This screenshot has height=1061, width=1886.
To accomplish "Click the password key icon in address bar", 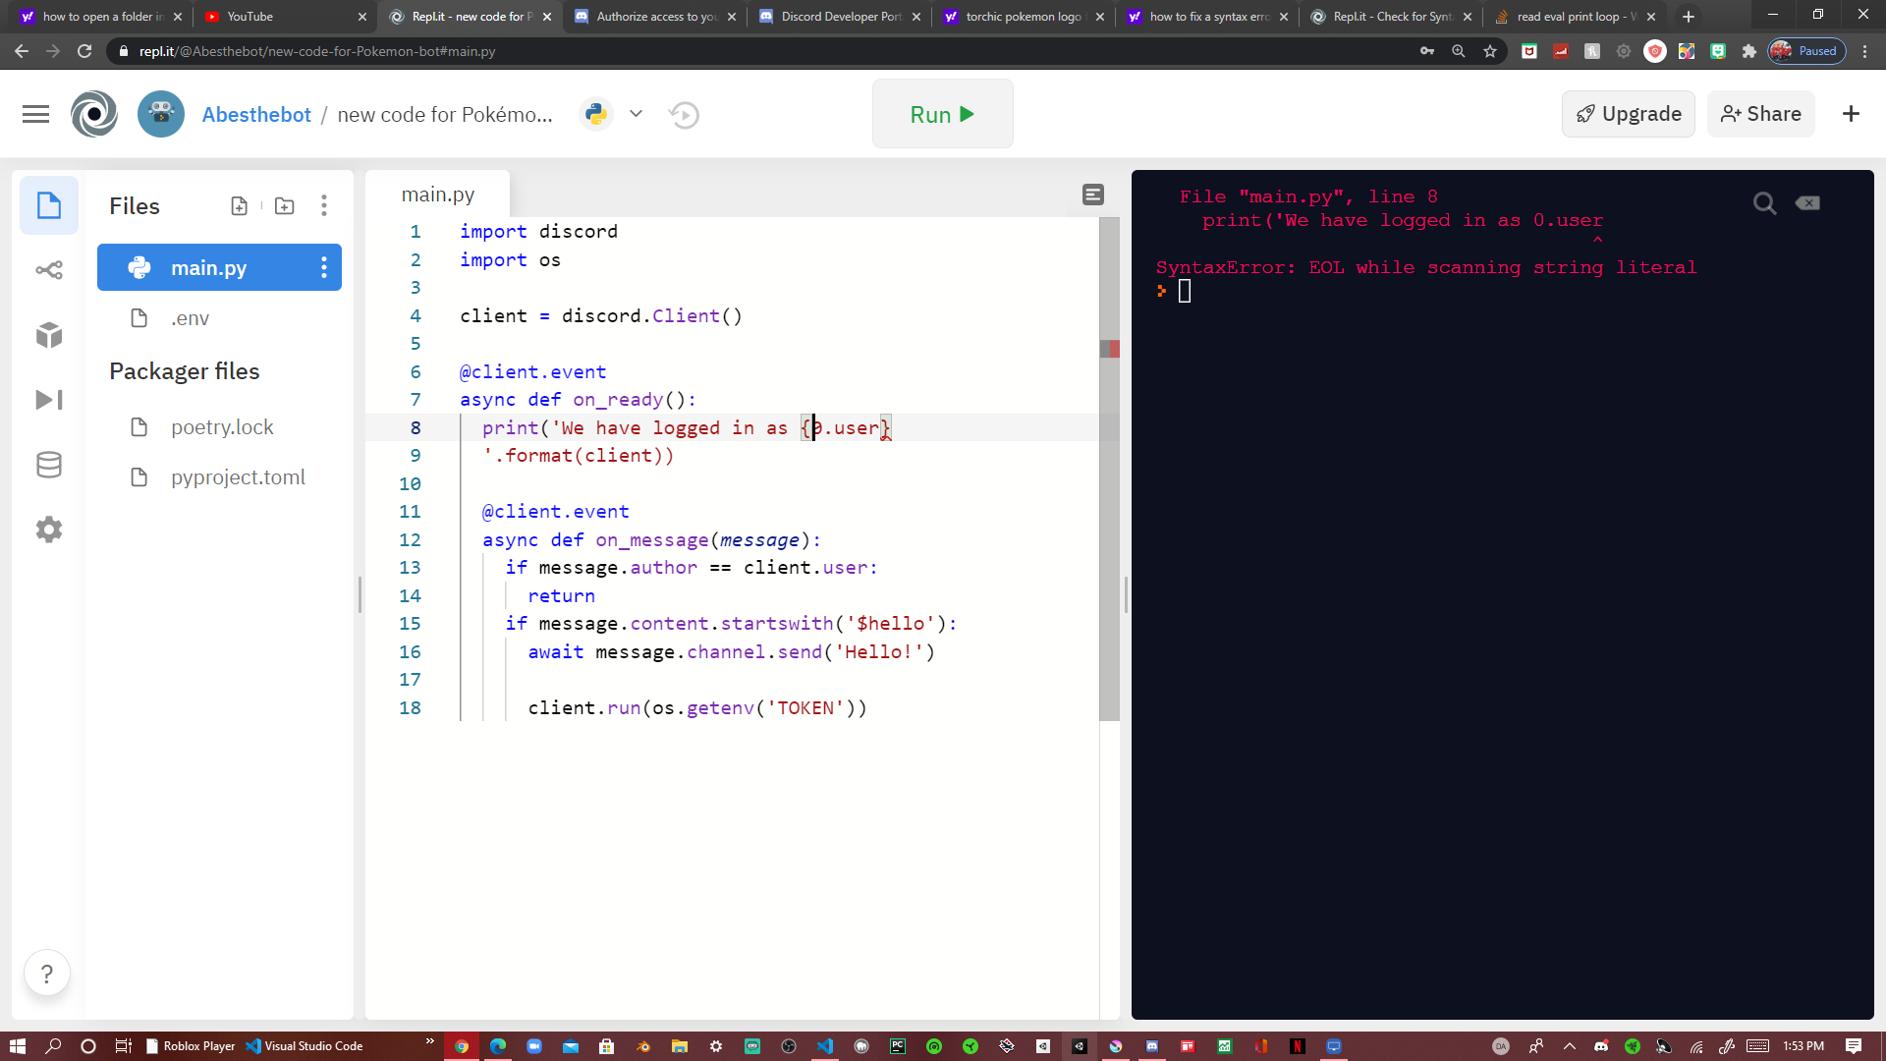I will 1427,51.
